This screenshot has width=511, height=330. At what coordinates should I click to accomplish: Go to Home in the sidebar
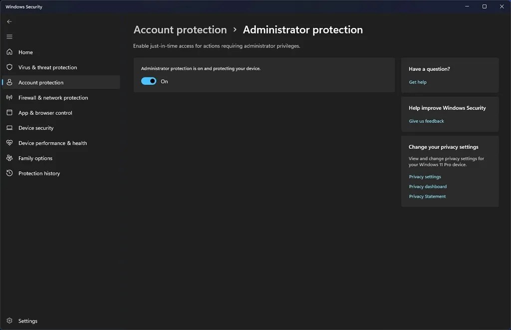(x=61, y=52)
